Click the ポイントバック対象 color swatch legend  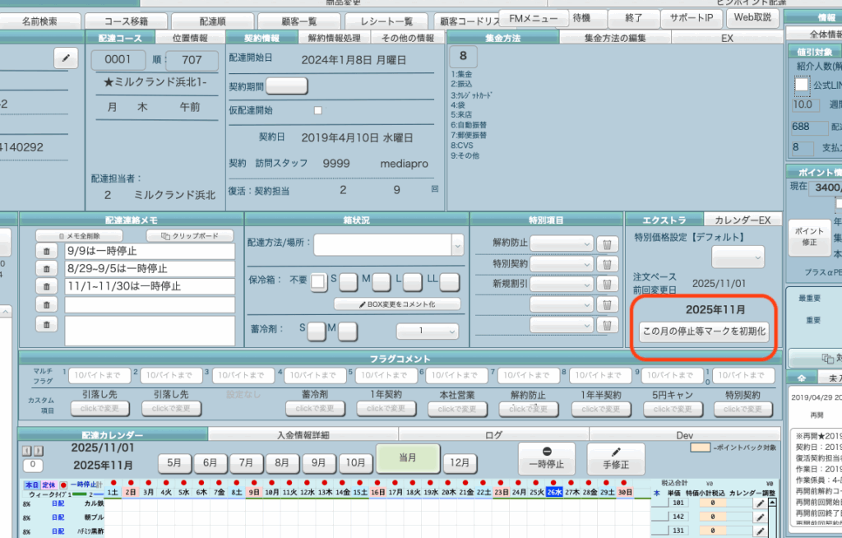tap(700, 447)
